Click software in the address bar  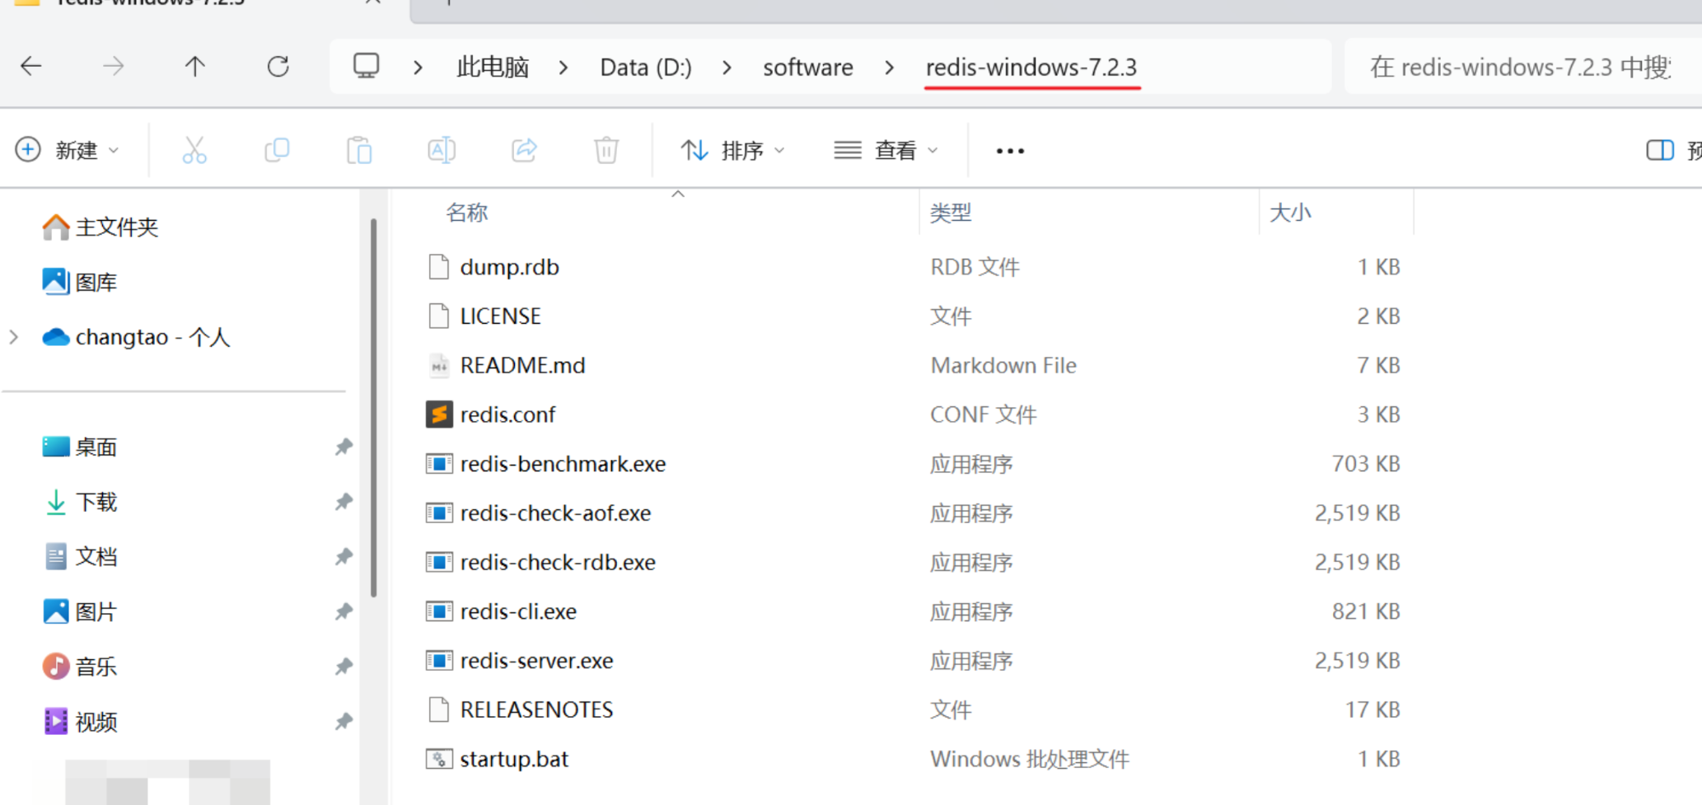[x=807, y=67]
